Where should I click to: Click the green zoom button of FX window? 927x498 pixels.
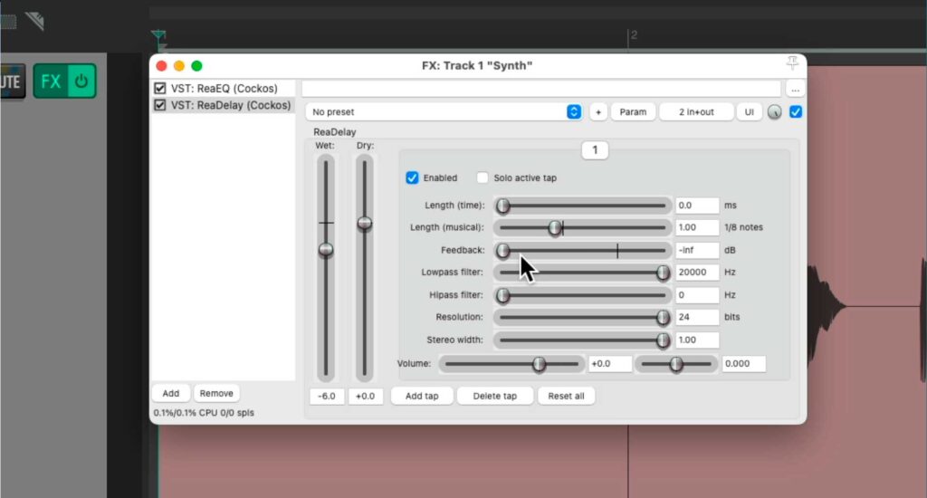[x=196, y=66]
